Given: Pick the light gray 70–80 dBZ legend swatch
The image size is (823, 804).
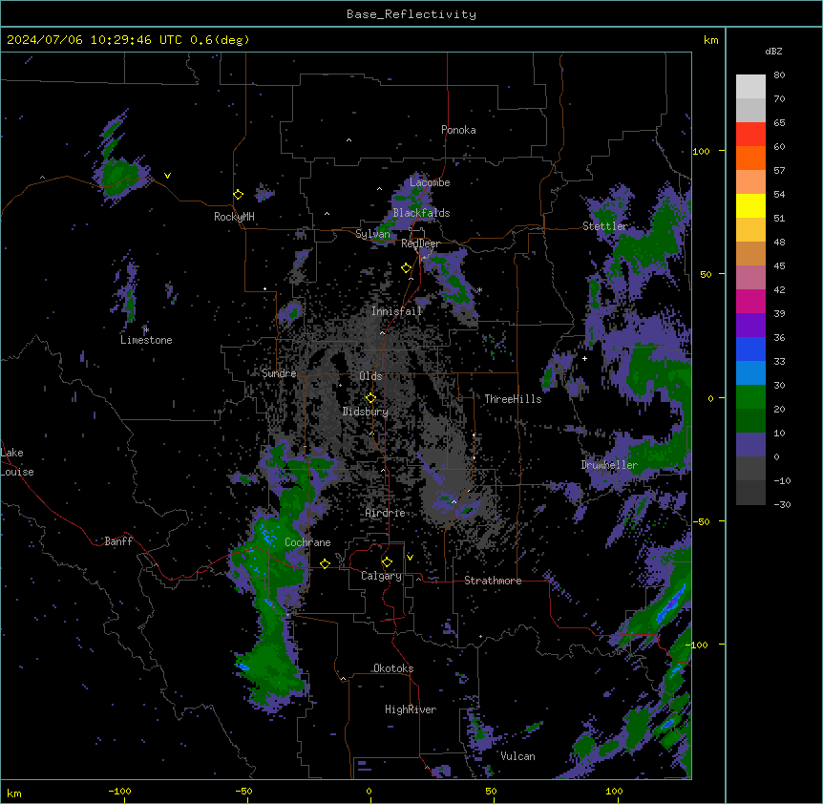Looking at the screenshot, I should (750, 87).
